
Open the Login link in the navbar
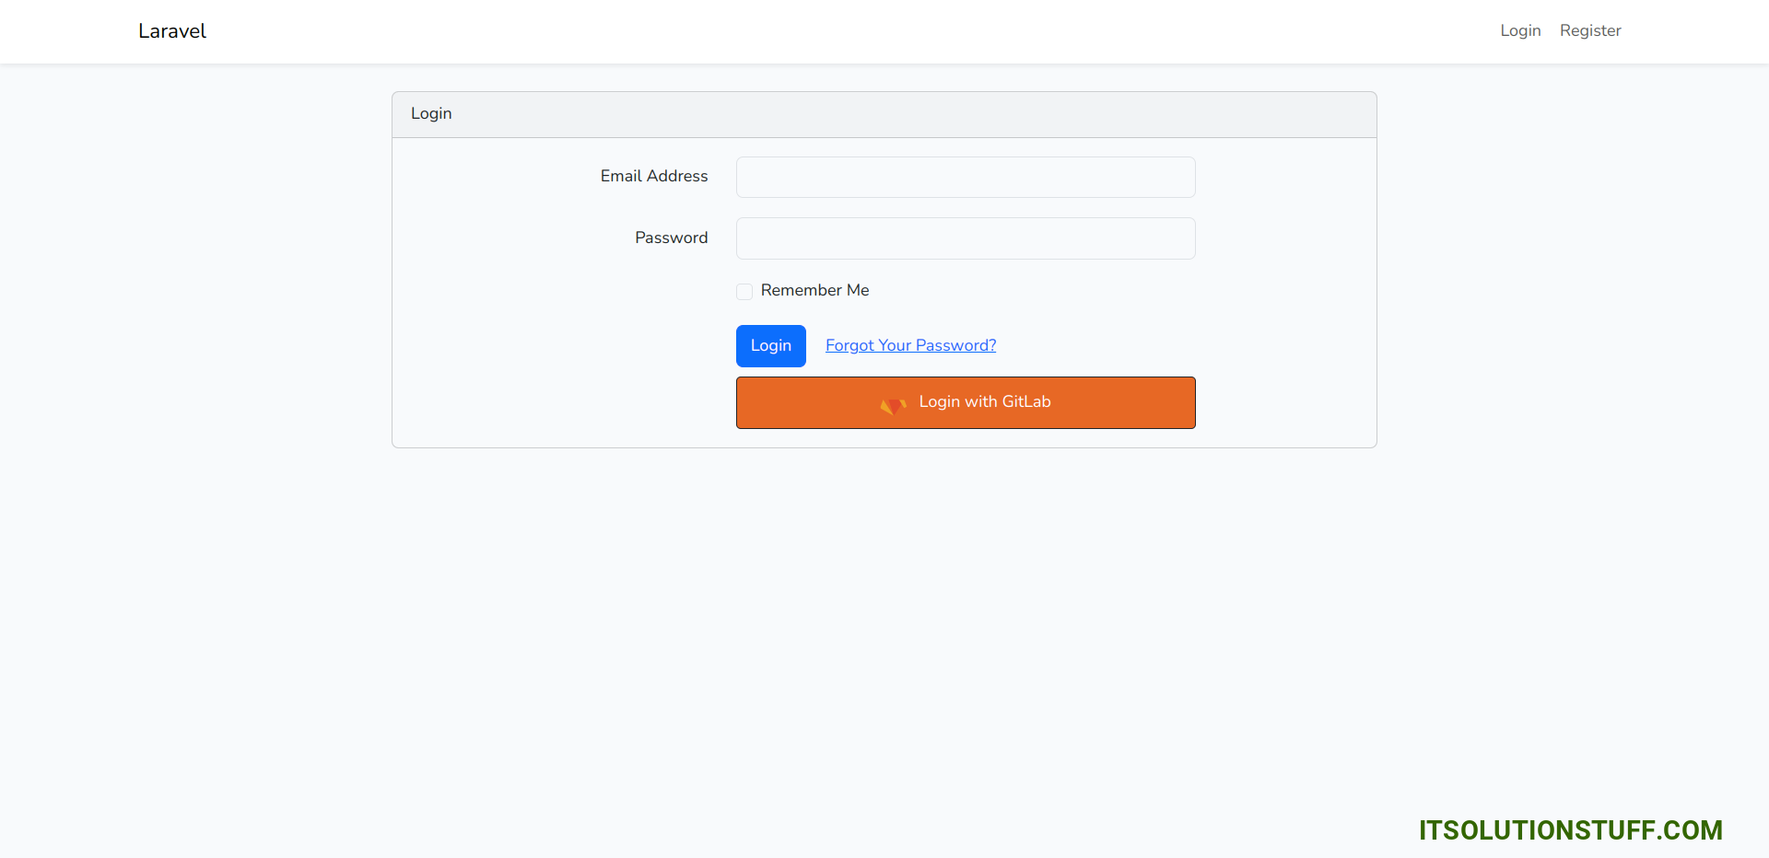[1519, 31]
